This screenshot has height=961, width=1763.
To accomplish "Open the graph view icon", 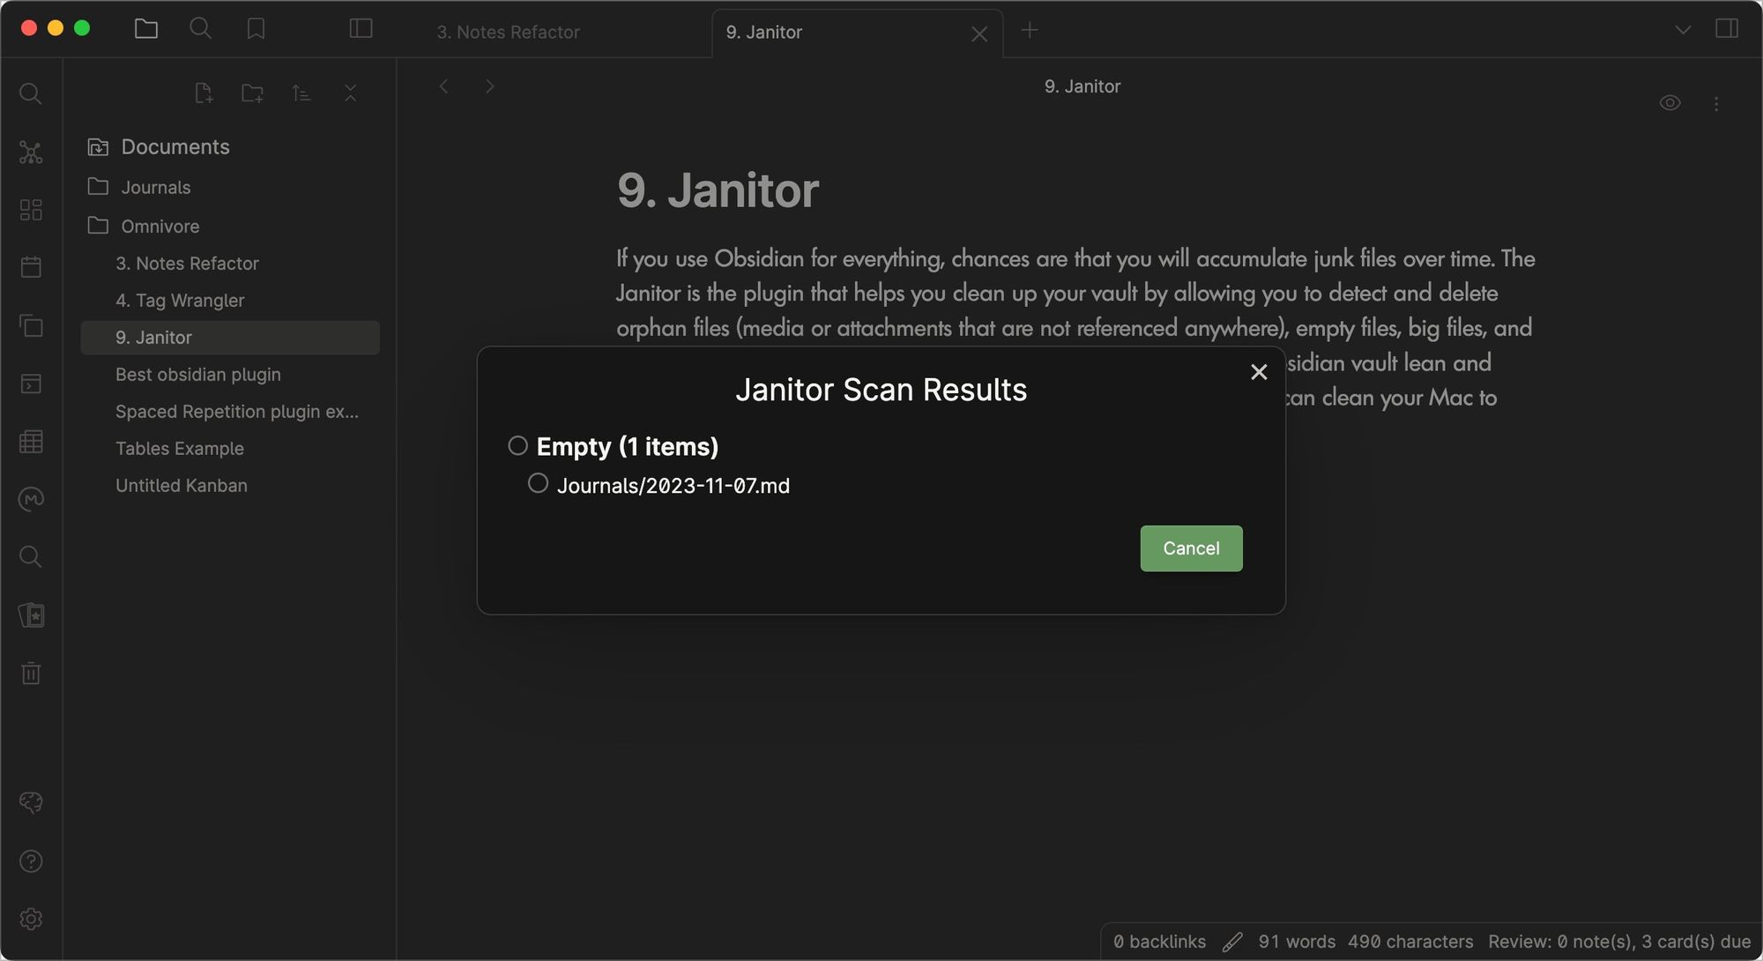I will [31, 153].
